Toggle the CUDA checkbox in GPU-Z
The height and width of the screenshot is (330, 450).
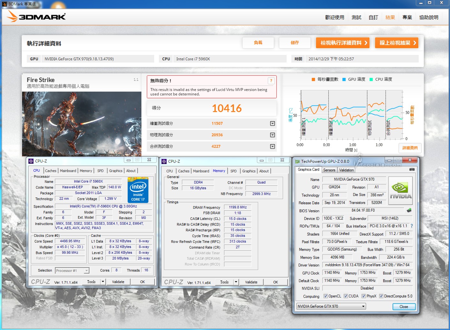pos(346,296)
